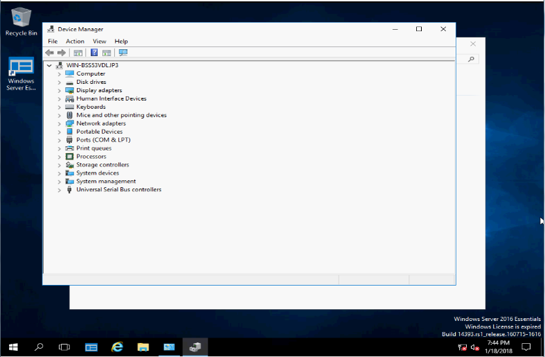Collapse the WIN-BSS53VDLJP3 root node
Viewport: 545px width, 357px height.
(x=49, y=65)
